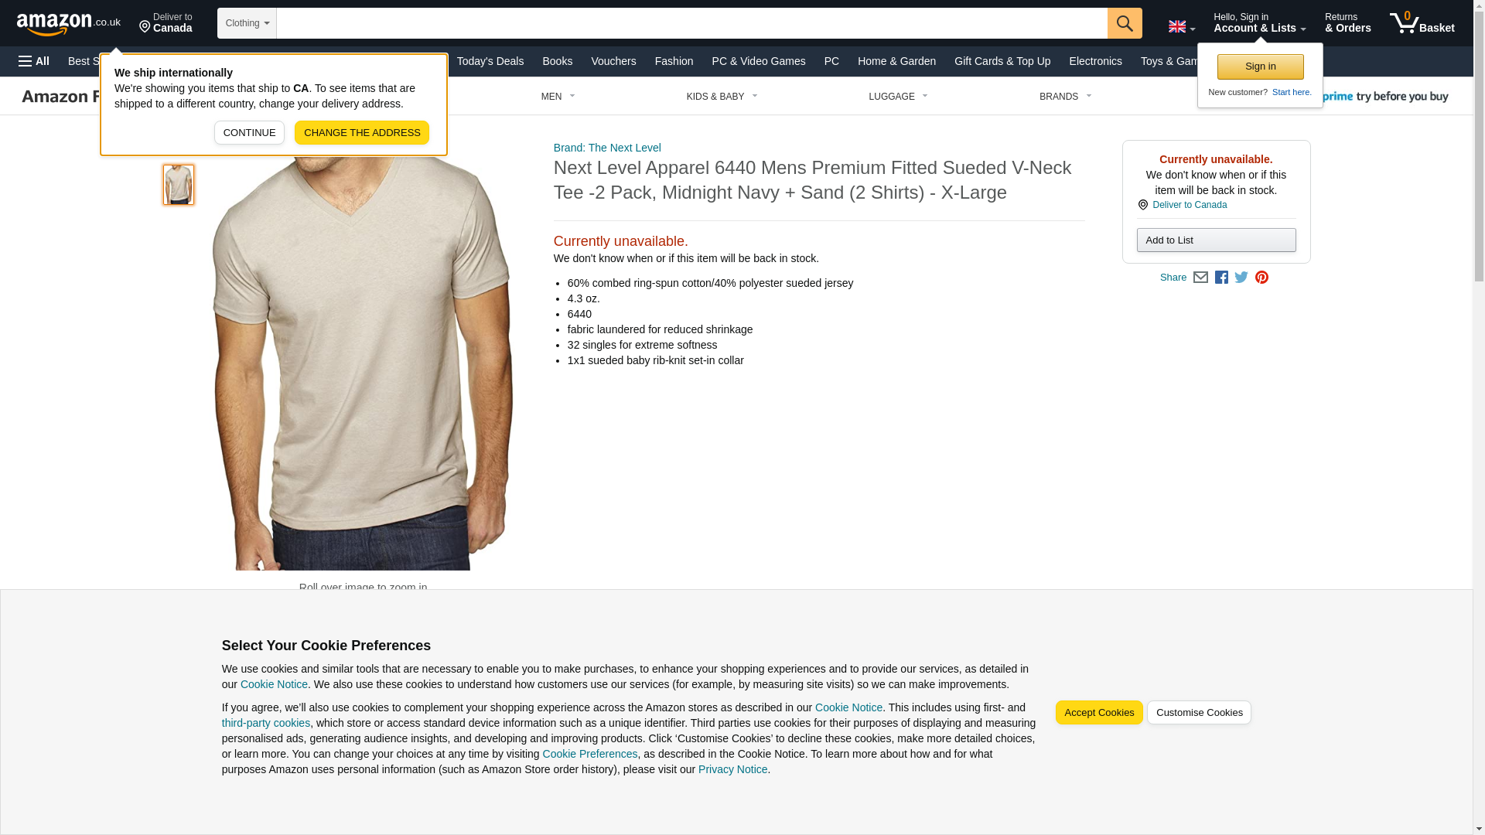Open the All hamburger menu
The image size is (1485, 835).
click(34, 61)
